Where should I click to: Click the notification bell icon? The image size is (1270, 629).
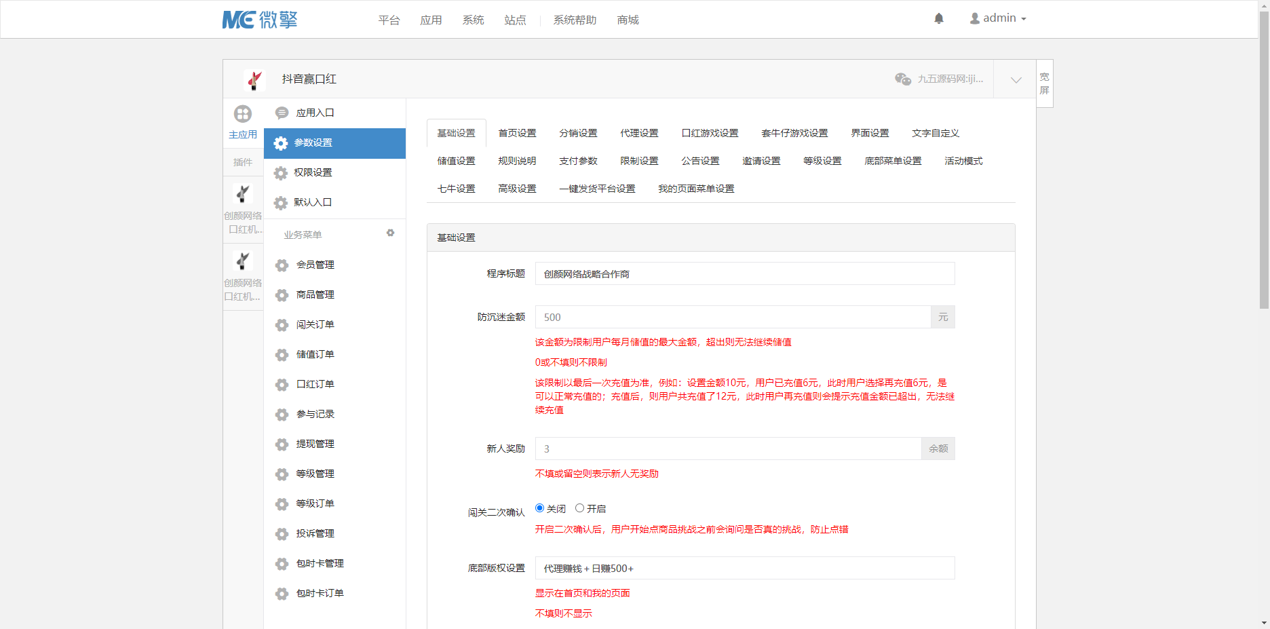click(x=939, y=18)
